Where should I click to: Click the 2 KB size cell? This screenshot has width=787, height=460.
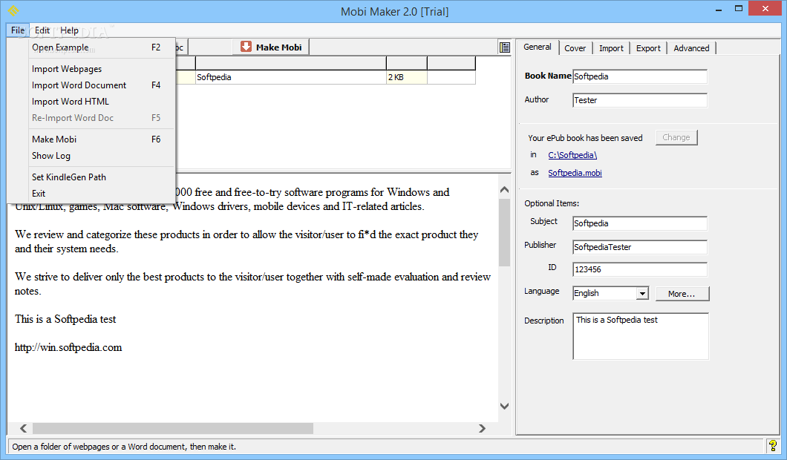[x=407, y=77]
